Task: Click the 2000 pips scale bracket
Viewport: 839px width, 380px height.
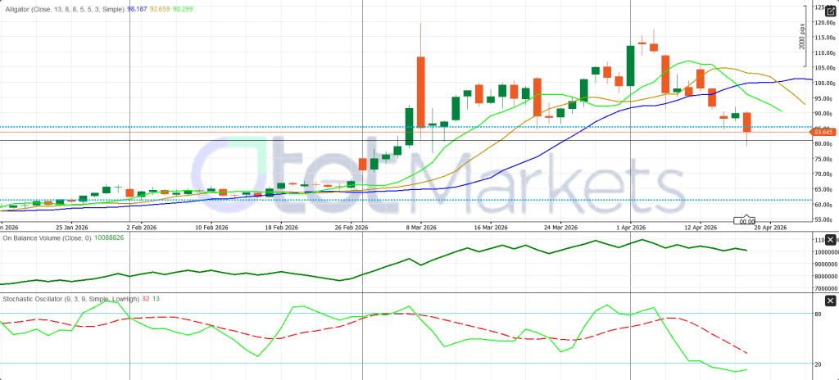Action: coord(803,37)
